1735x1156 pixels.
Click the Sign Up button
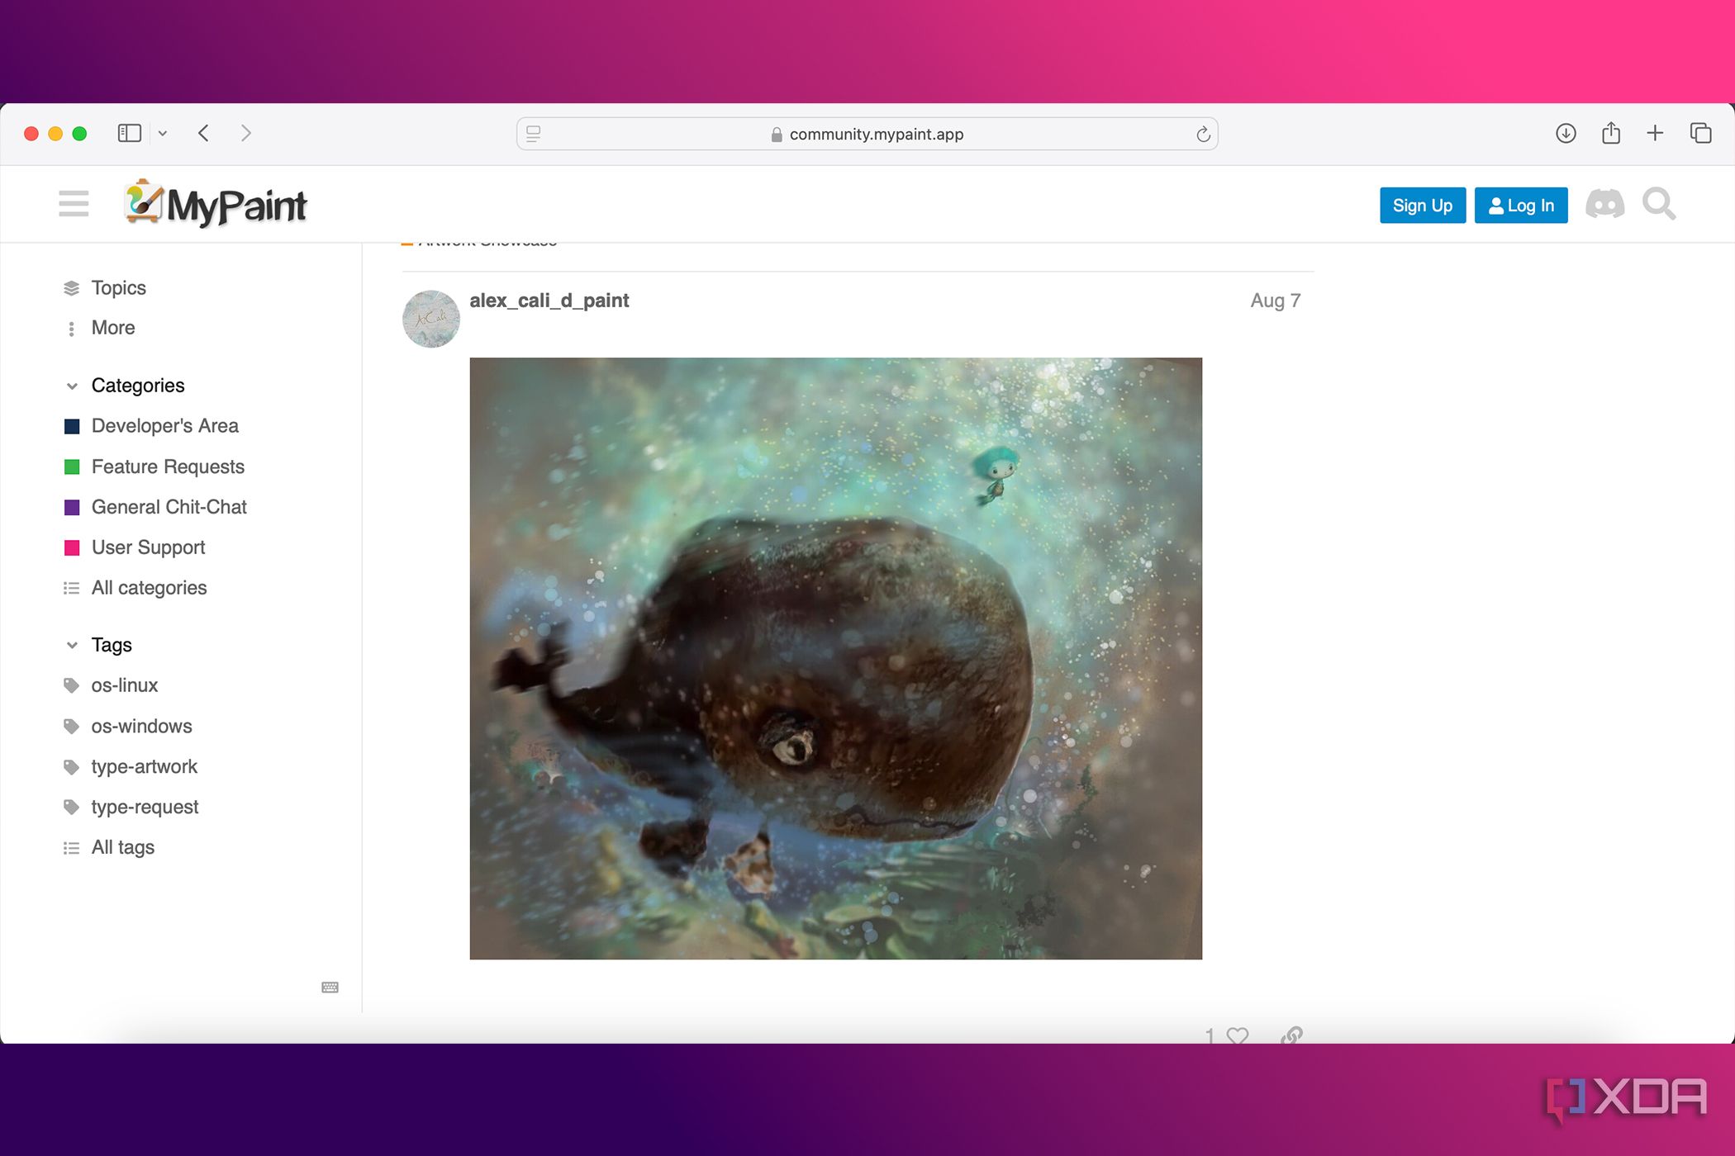[1422, 205]
